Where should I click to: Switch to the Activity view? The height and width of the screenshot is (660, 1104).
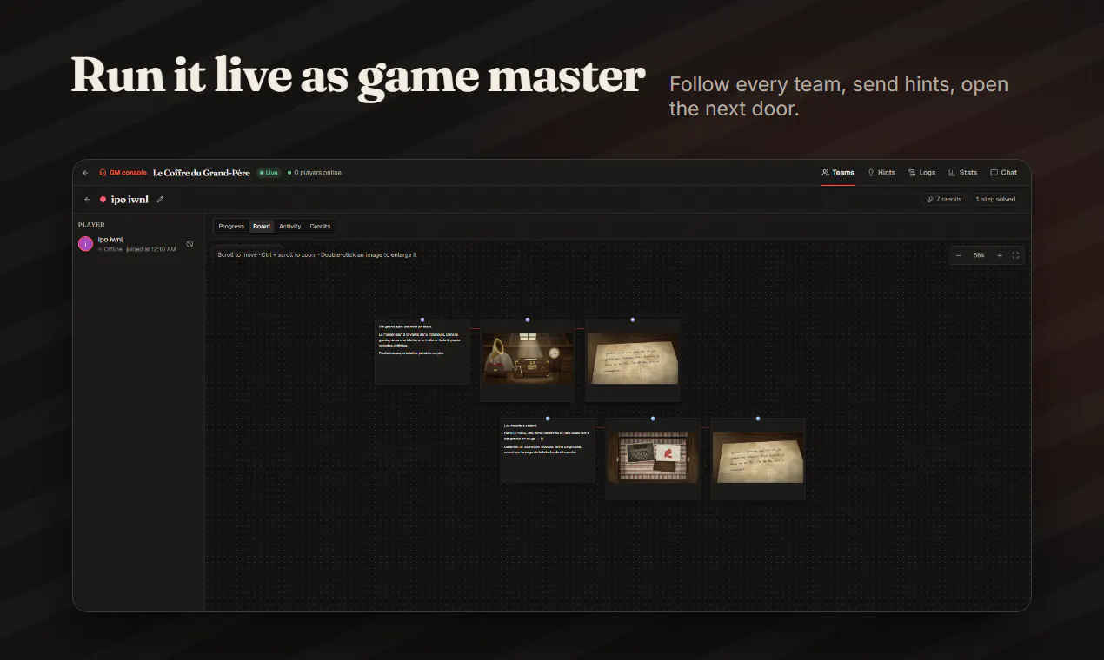pos(290,227)
